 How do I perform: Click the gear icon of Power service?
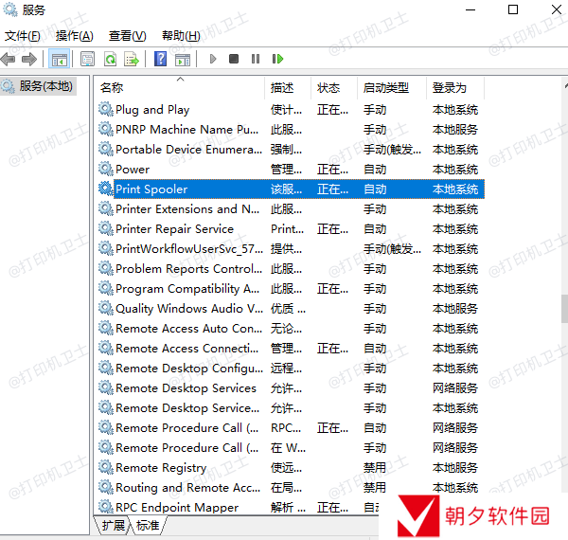106,169
